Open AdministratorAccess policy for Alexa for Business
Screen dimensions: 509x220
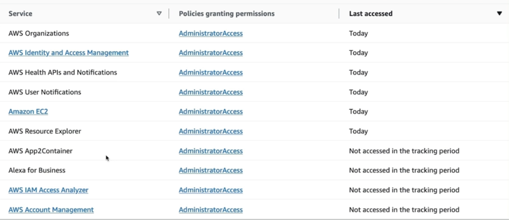click(211, 170)
